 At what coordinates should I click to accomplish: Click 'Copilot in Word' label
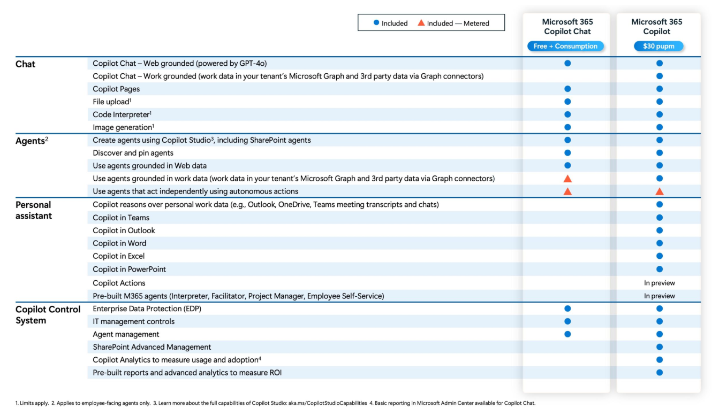tap(119, 243)
